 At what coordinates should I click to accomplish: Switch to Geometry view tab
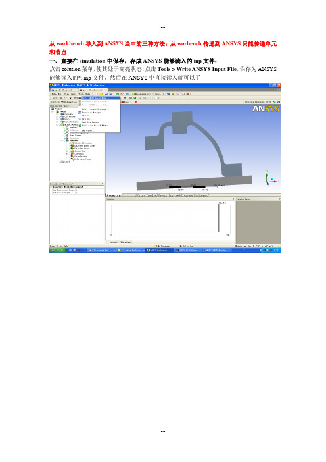(x=114, y=195)
